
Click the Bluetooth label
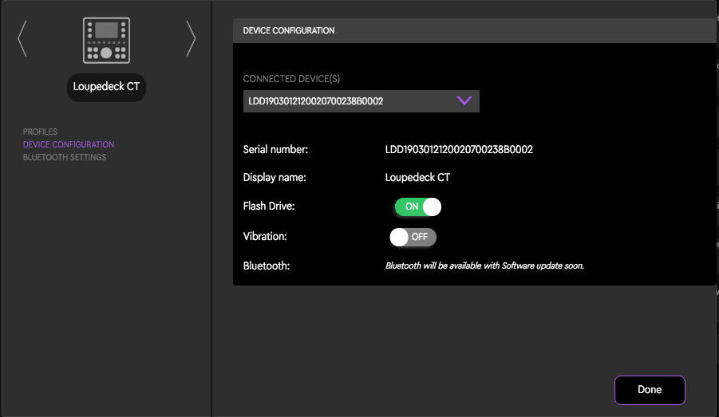click(x=267, y=266)
